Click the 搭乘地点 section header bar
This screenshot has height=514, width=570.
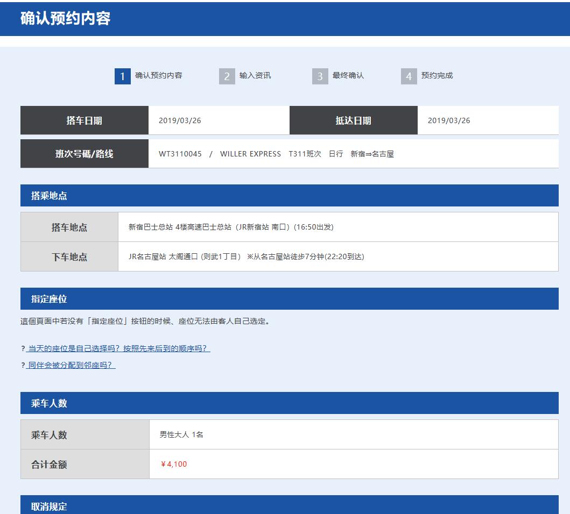(289, 195)
